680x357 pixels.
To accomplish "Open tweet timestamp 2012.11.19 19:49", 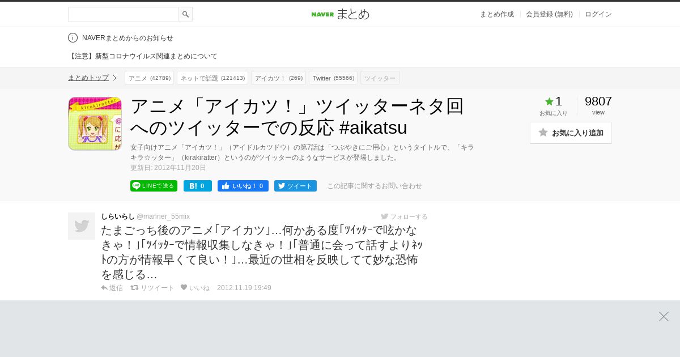I will tap(244, 288).
